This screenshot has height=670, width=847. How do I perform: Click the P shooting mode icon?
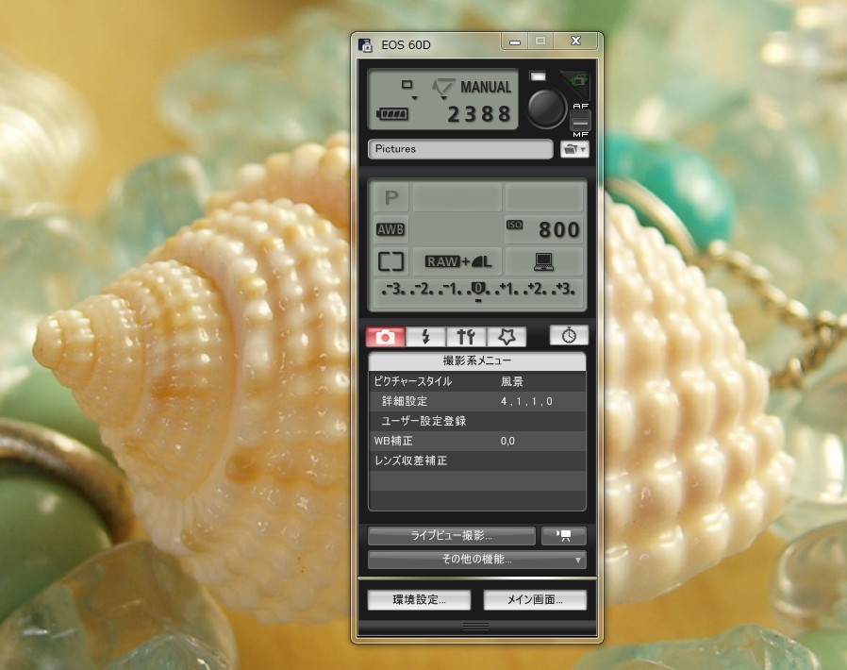click(x=391, y=197)
